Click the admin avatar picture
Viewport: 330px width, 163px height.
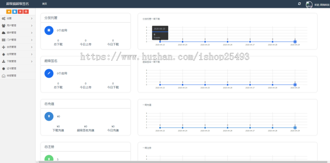(x=309, y=5)
